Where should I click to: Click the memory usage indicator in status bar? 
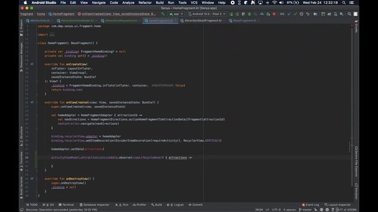pyautogui.click(x=347, y=210)
